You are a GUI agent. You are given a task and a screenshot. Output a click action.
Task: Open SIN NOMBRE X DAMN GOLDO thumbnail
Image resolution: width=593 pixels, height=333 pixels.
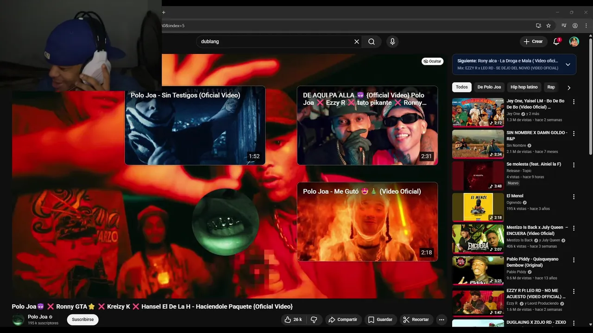click(x=478, y=144)
